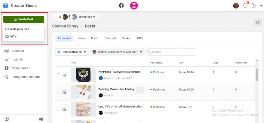Open the Upto 30% off post thumbnail
The height and width of the screenshot is (123, 264).
point(83,109)
